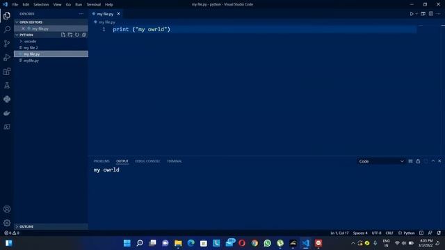
Task: Switch to the Debug Console tab
Action: click(x=147, y=161)
